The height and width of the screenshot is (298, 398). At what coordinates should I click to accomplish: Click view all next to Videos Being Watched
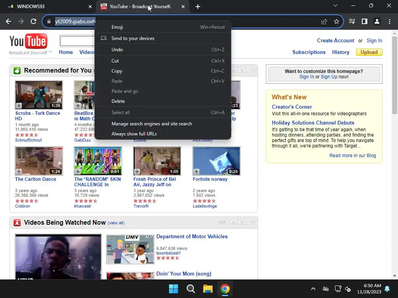(116, 223)
